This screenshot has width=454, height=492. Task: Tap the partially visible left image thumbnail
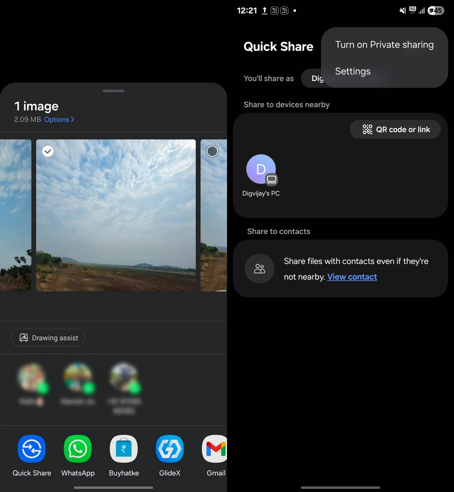(15, 215)
